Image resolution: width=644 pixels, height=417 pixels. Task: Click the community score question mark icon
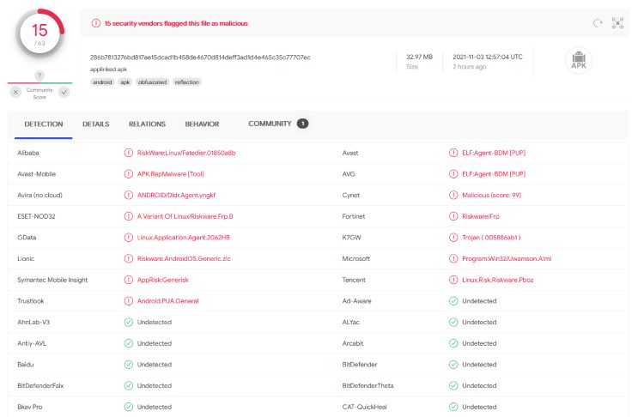39,76
